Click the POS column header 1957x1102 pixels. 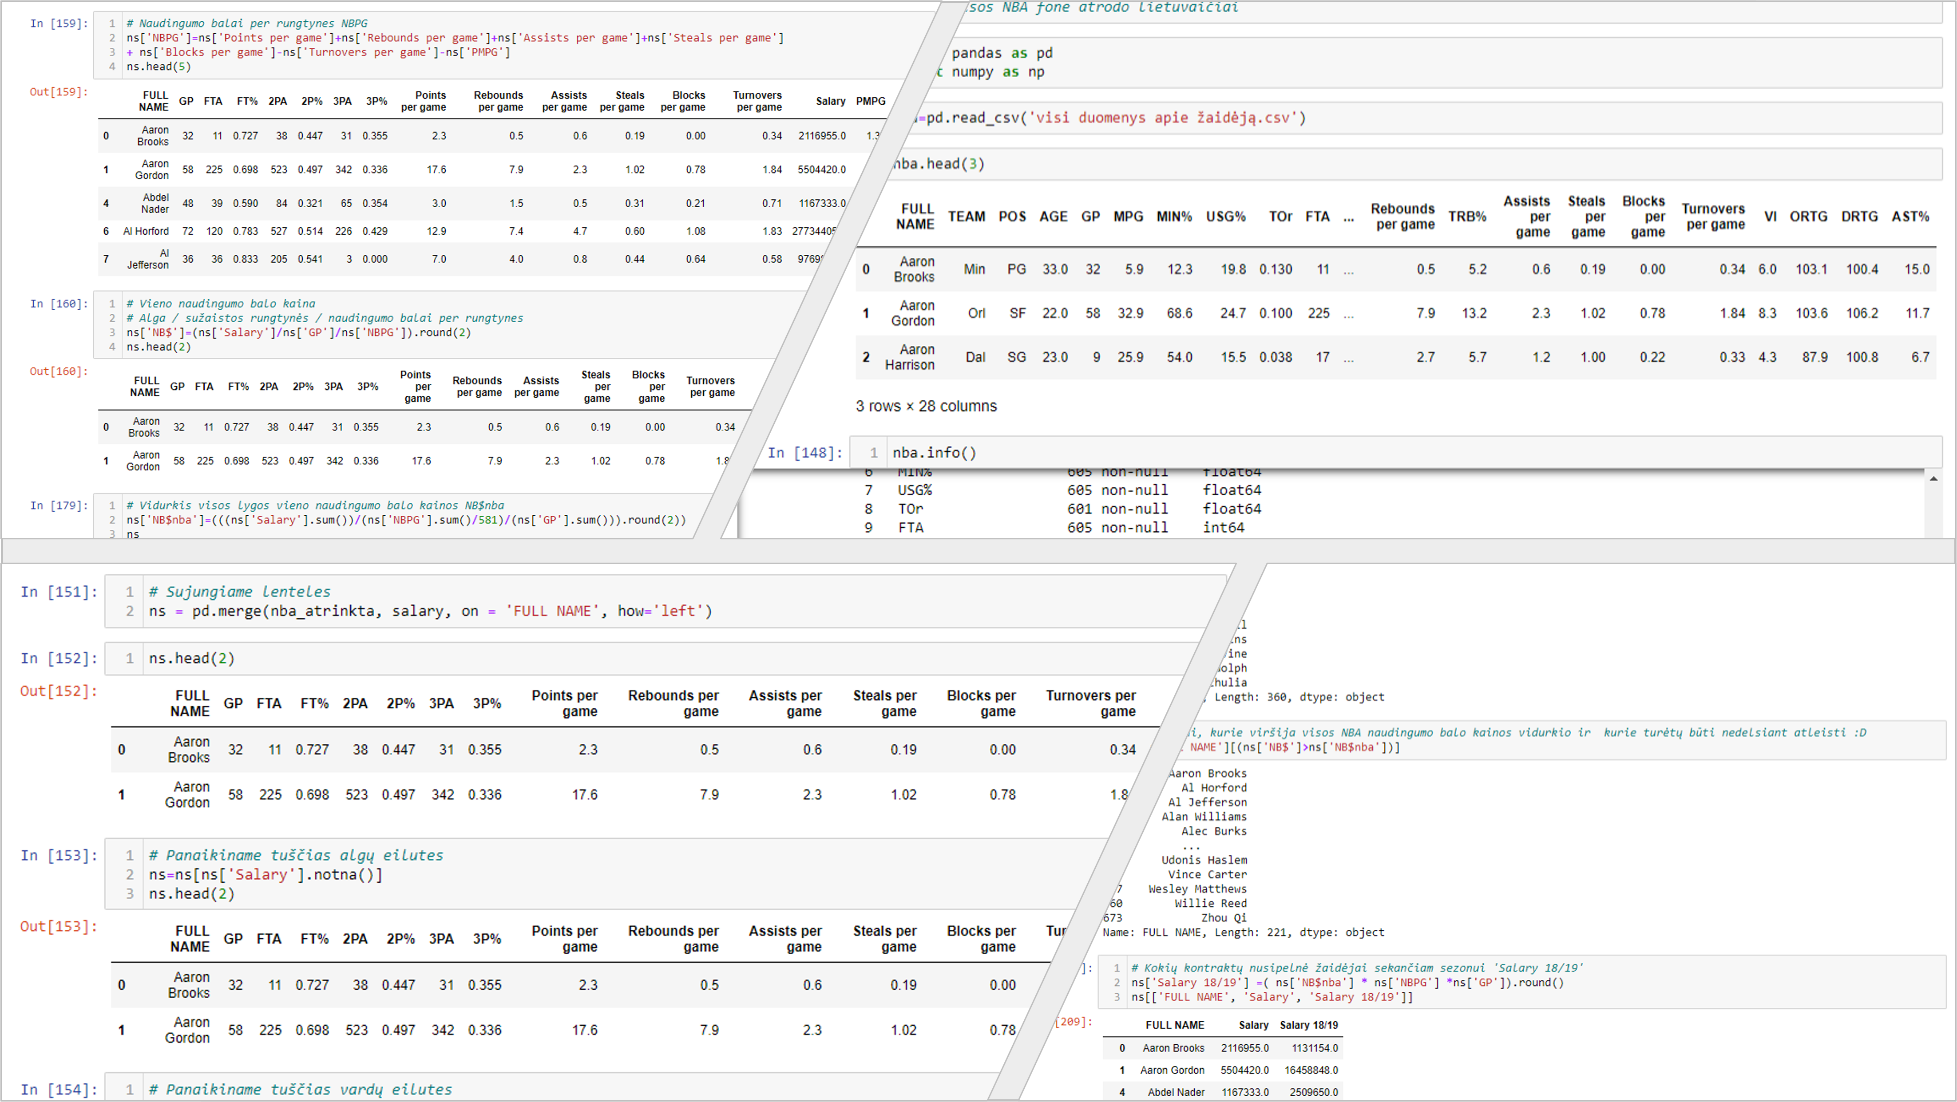1012,217
